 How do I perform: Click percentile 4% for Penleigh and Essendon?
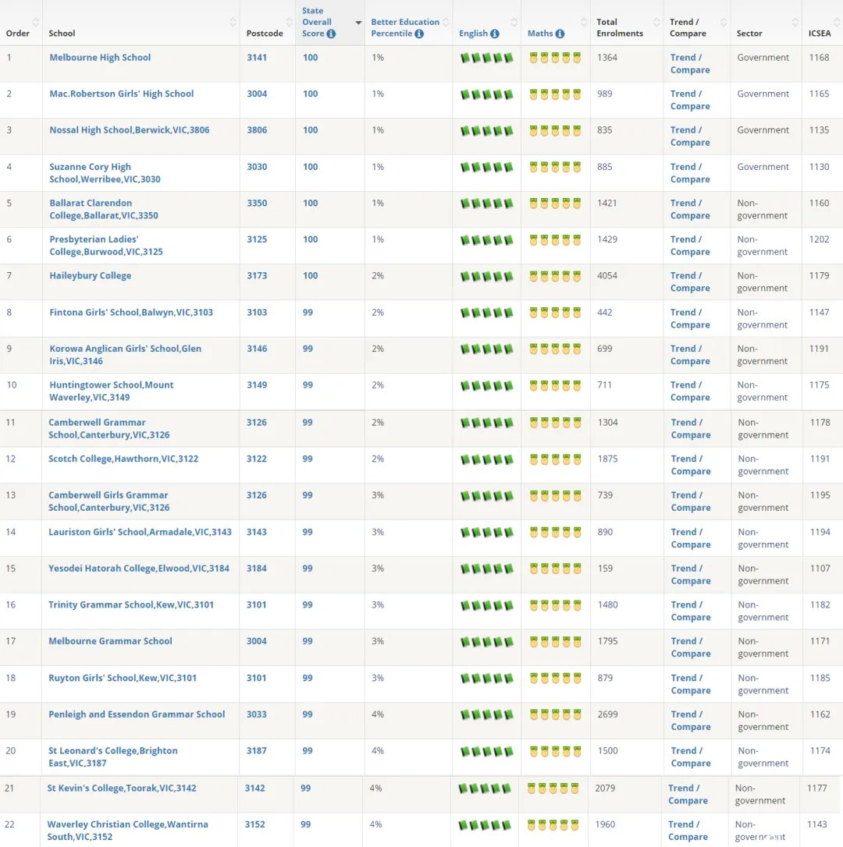pyautogui.click(x=378, y=714)
